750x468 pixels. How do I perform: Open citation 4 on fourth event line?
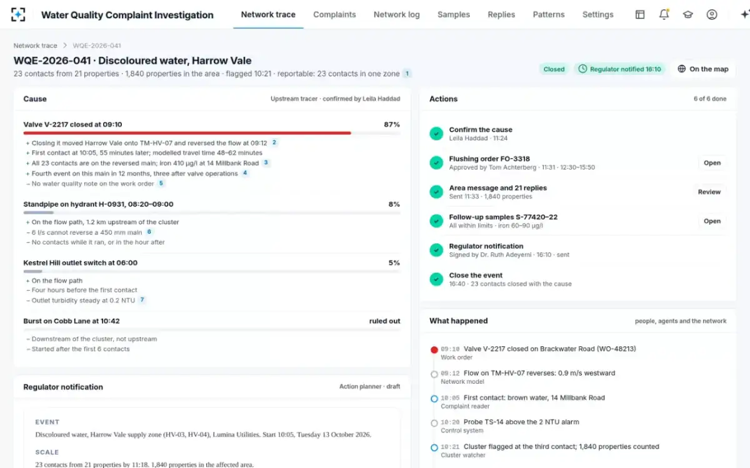point(245,173)
